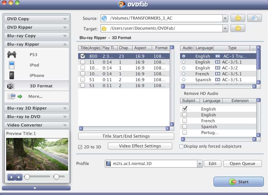Browse for Source folder icon button

[238, 18]
